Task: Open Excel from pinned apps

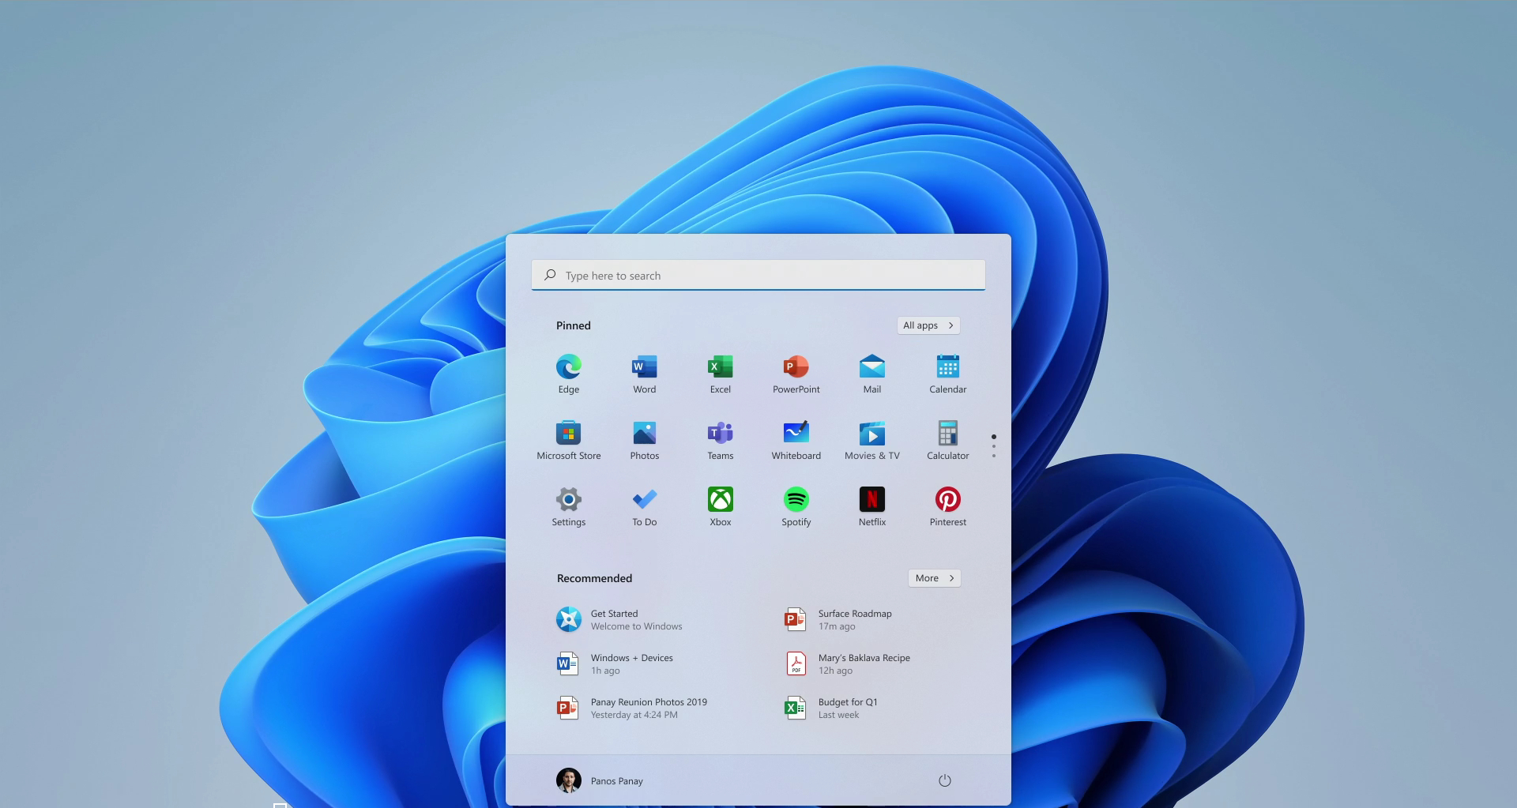Action: coord(721,374)
